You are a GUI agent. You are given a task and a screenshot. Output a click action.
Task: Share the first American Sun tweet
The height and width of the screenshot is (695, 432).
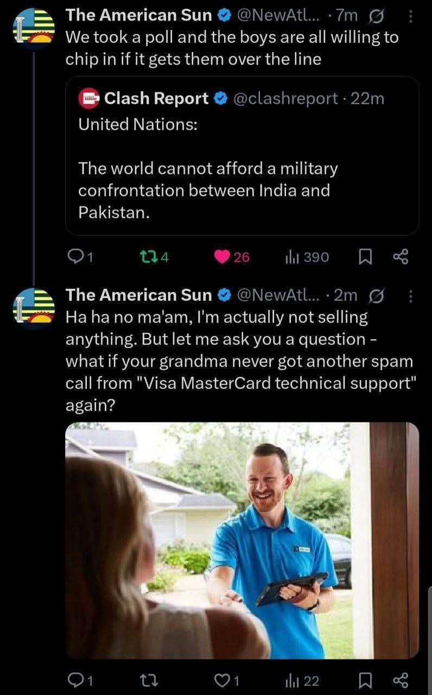point(401,257)
